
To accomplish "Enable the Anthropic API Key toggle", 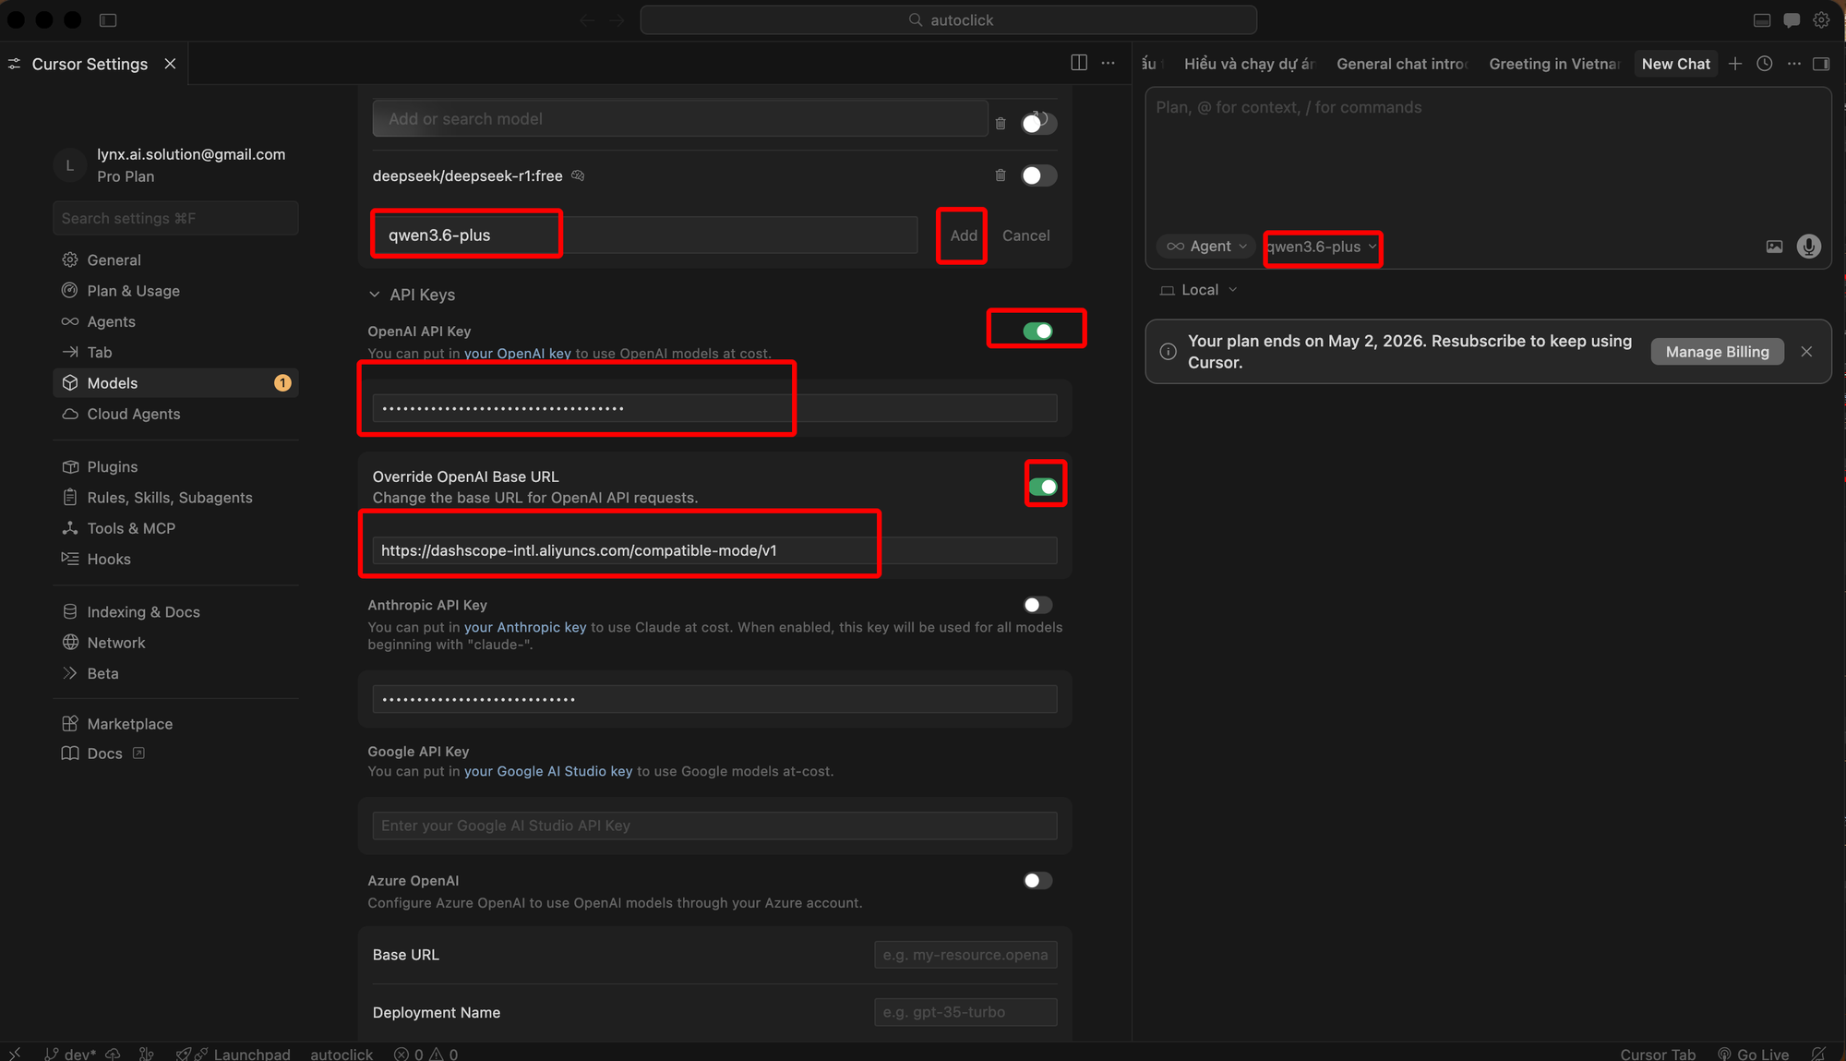I will [1037, 605].
